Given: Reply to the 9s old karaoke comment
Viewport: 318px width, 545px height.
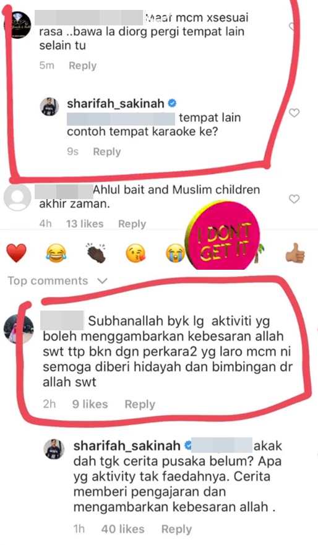Looking at the screenshot, I should tap(106, 152).
